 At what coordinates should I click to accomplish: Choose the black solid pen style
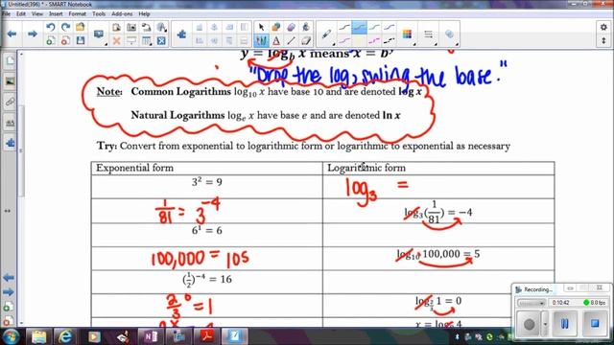pos(344,28)
